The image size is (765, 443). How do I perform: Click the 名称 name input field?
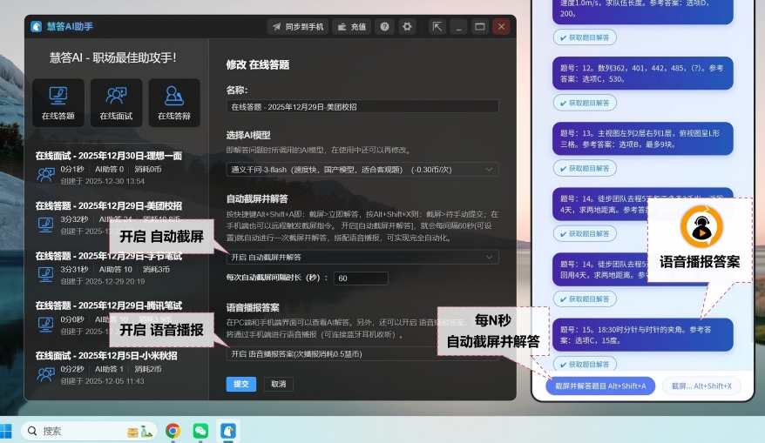tap(362, 106)
